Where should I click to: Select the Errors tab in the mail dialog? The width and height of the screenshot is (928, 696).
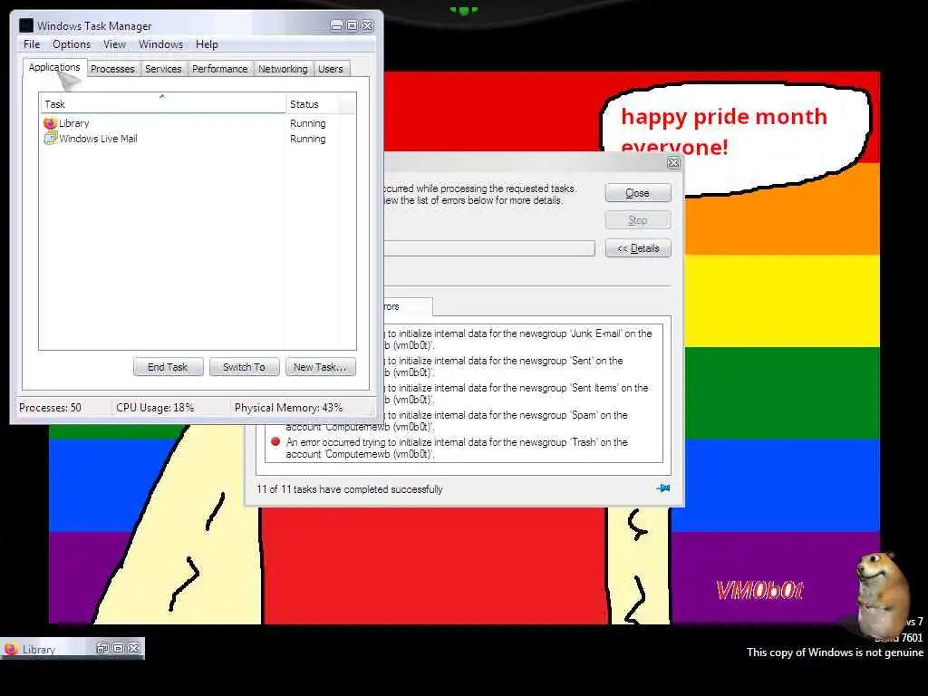tap(407, 306)
